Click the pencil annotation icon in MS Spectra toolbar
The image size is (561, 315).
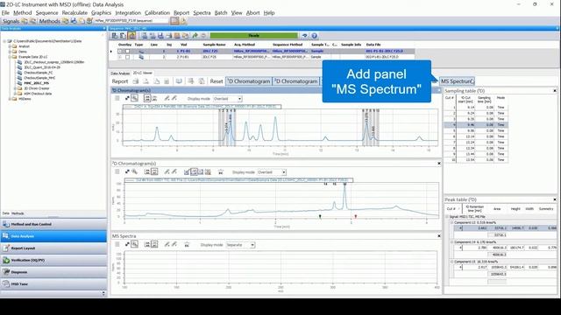[167, 245]
